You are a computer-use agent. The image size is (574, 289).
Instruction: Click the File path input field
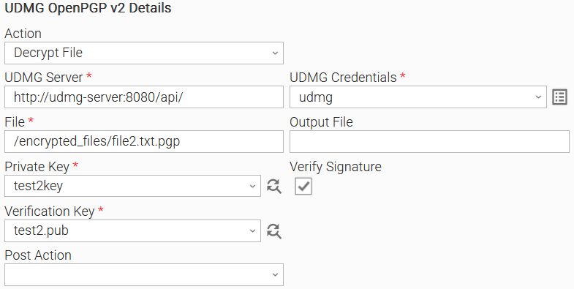coord(144,141)
